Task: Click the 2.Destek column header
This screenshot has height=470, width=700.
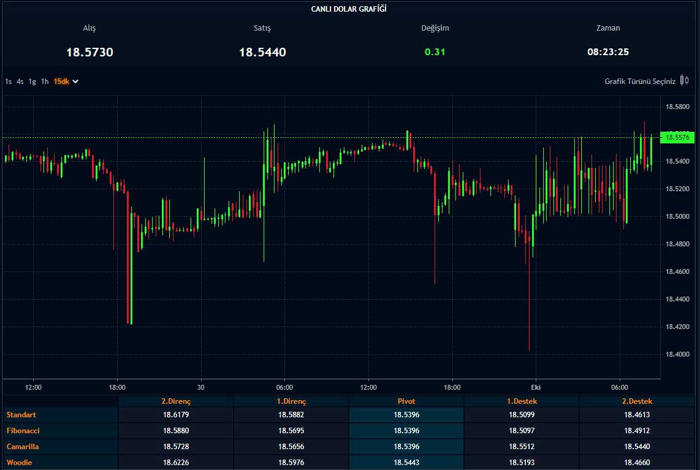Action: (x=637, y=401)
